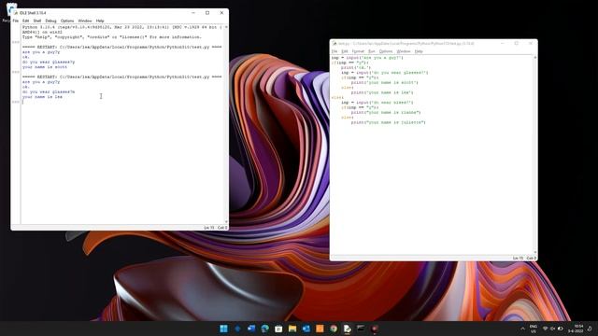Open the File menu in test.py editor

coord(335,51)
